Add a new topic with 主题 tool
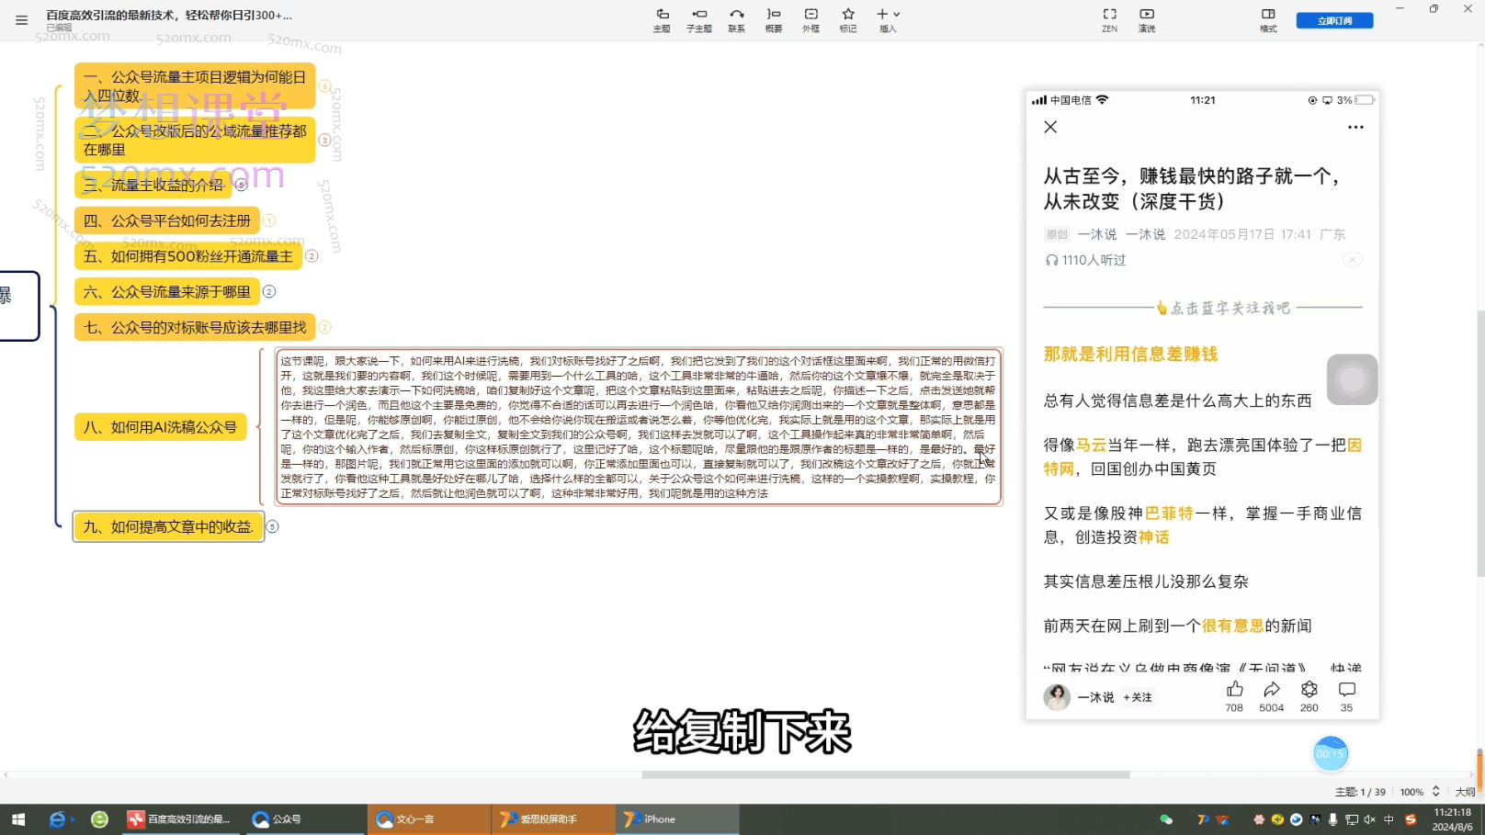Image resolution: width=1485 pixels, height=835 pixels. click(662, 18)
